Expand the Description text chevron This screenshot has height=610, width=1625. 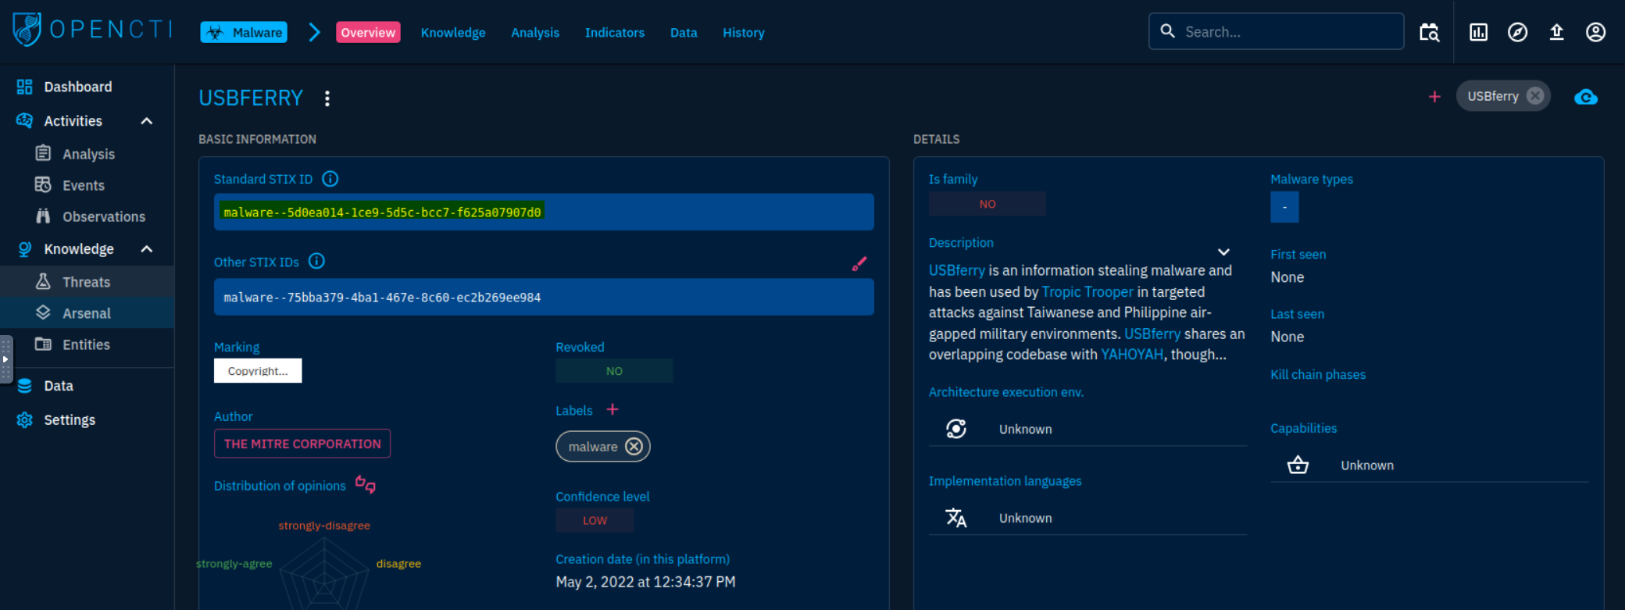point(1223,251)
